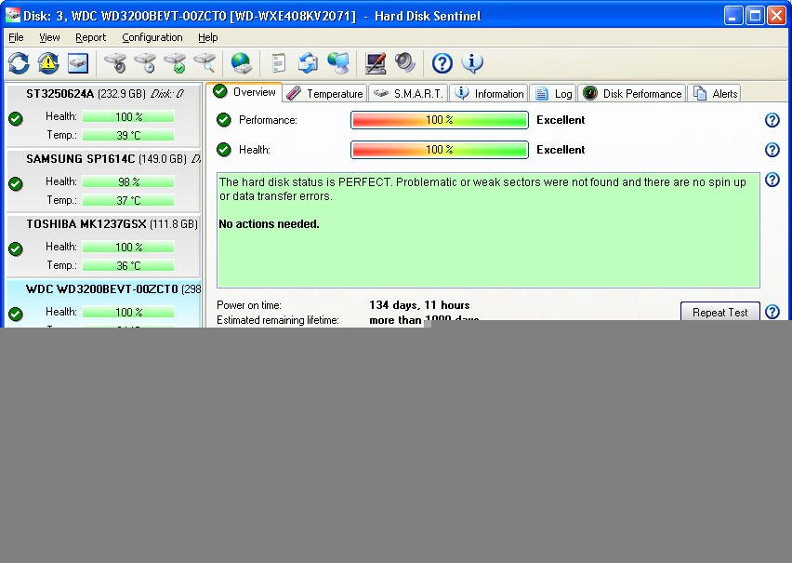Click the yellow warning alert toolbar icon
Screen dimensions: 792x563
pos(48,63)
